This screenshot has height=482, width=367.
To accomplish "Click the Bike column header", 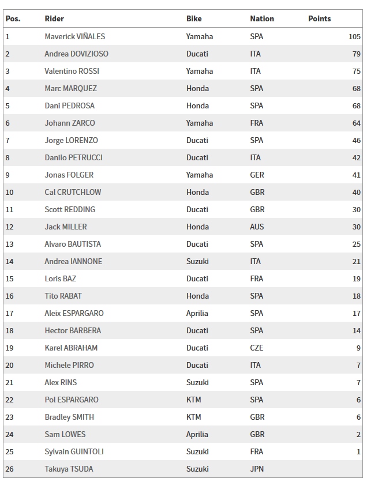I will tap(194, 18).
